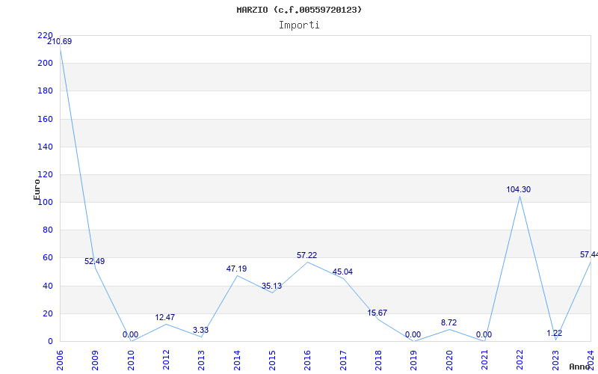
Task: Click the 120 y-axis tick label
Action: click(x=45, y=175)
